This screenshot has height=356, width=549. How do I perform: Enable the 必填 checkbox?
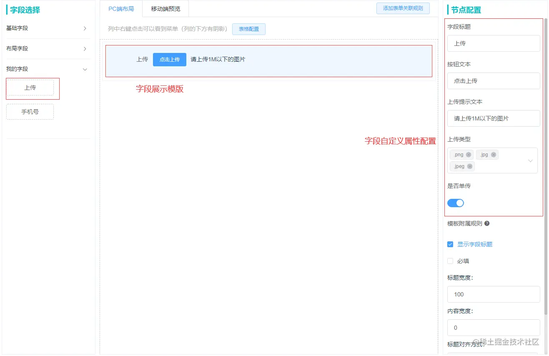point(450,261)
